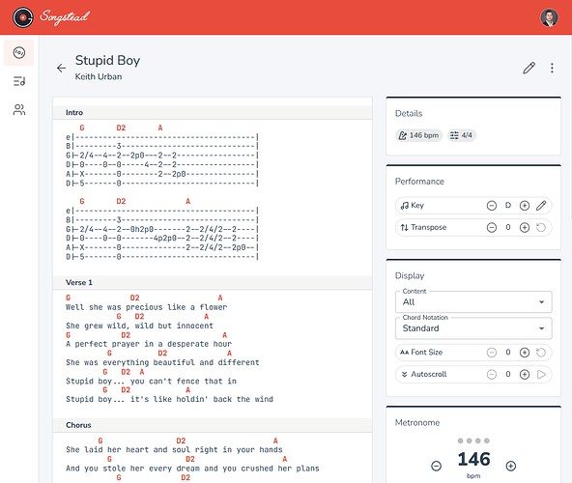Click the artist name Keith Urban

[99, 76]
